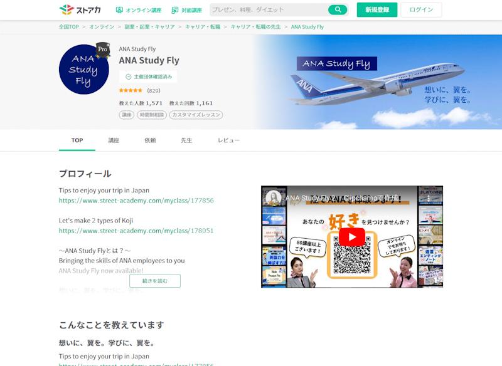Select the TOP tab
This screenshot has width=502, height=366.
[x=77, y=140]
